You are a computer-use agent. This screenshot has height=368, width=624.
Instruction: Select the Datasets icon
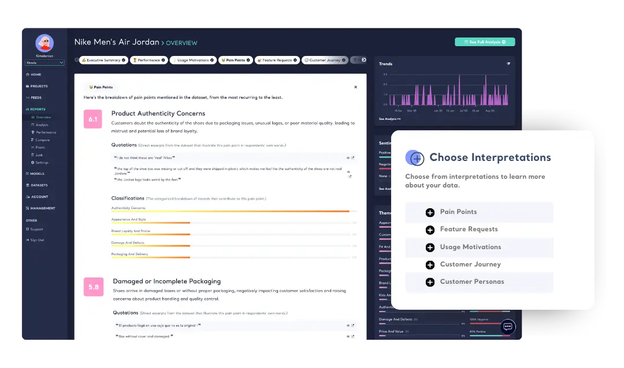(x=27, y=185)
